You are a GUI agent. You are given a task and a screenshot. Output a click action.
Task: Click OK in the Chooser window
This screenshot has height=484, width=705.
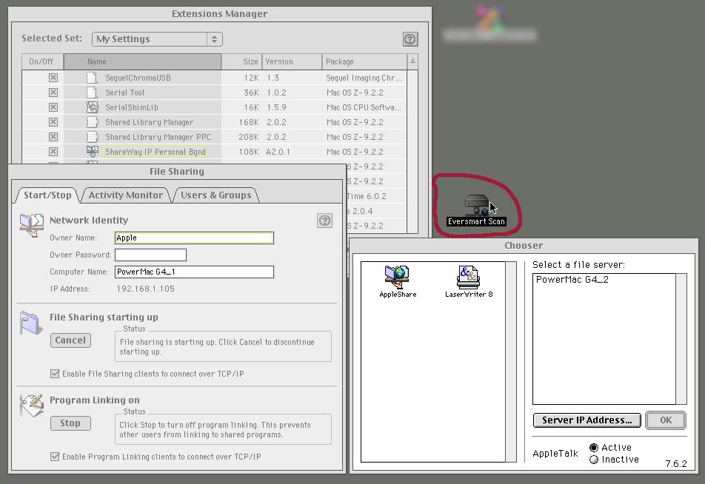tap(666, 420)
